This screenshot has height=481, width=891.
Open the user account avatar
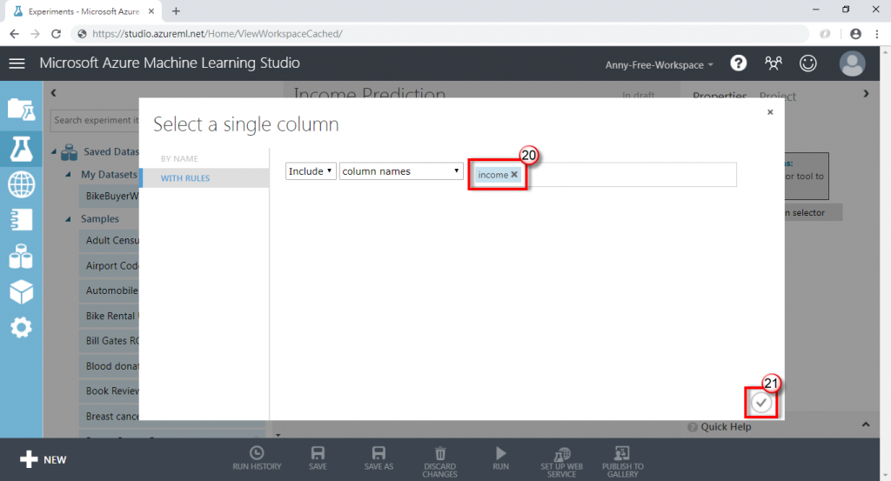click(x=853, y=63)
